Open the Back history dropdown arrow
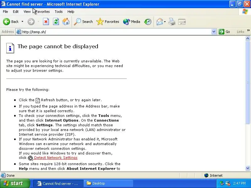Image resolution: width=251 pixels, height=188 pixels. [x=22, y=22]
